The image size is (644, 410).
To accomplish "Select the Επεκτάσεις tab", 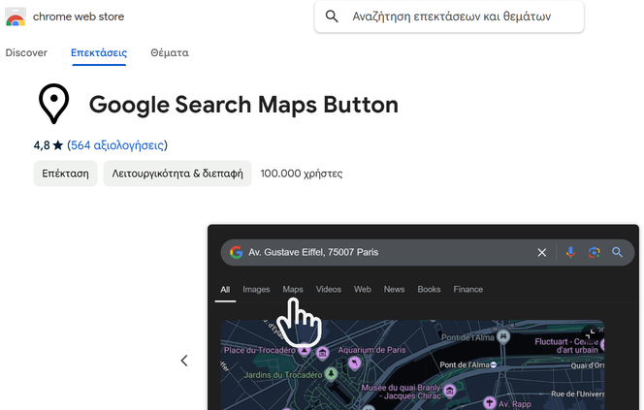I will (x=99, y=53).
